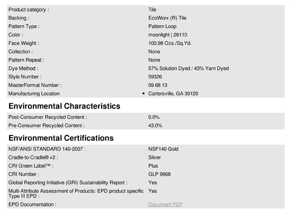Click the CRI Green Label Plus value
The image size is (289, 215).
coord(153,166)
